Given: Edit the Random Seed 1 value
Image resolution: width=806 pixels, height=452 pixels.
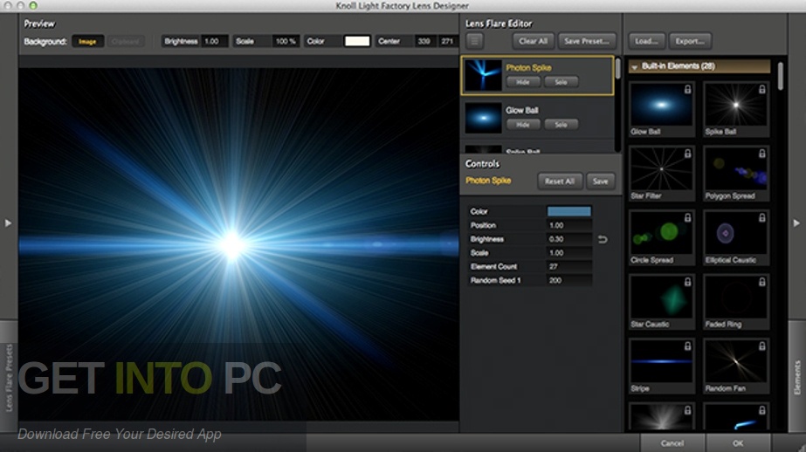Looking at the screenshot, I should click(x=568, y=280).
